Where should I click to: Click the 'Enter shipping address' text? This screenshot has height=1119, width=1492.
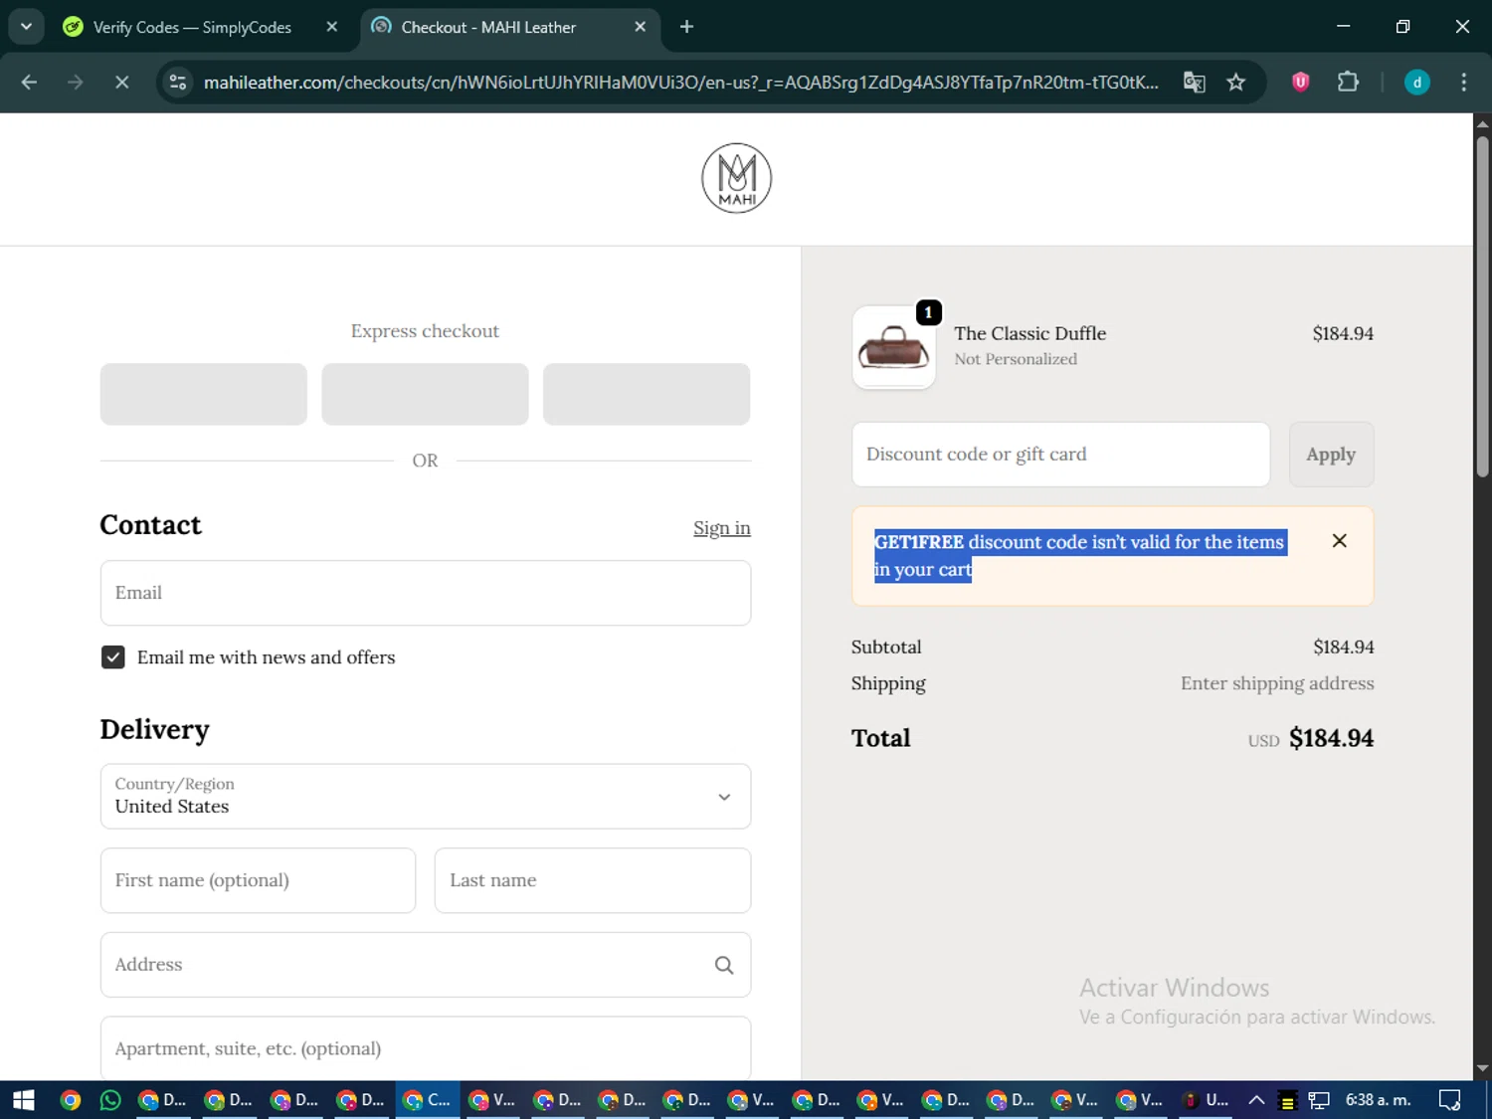(1277, 683)
